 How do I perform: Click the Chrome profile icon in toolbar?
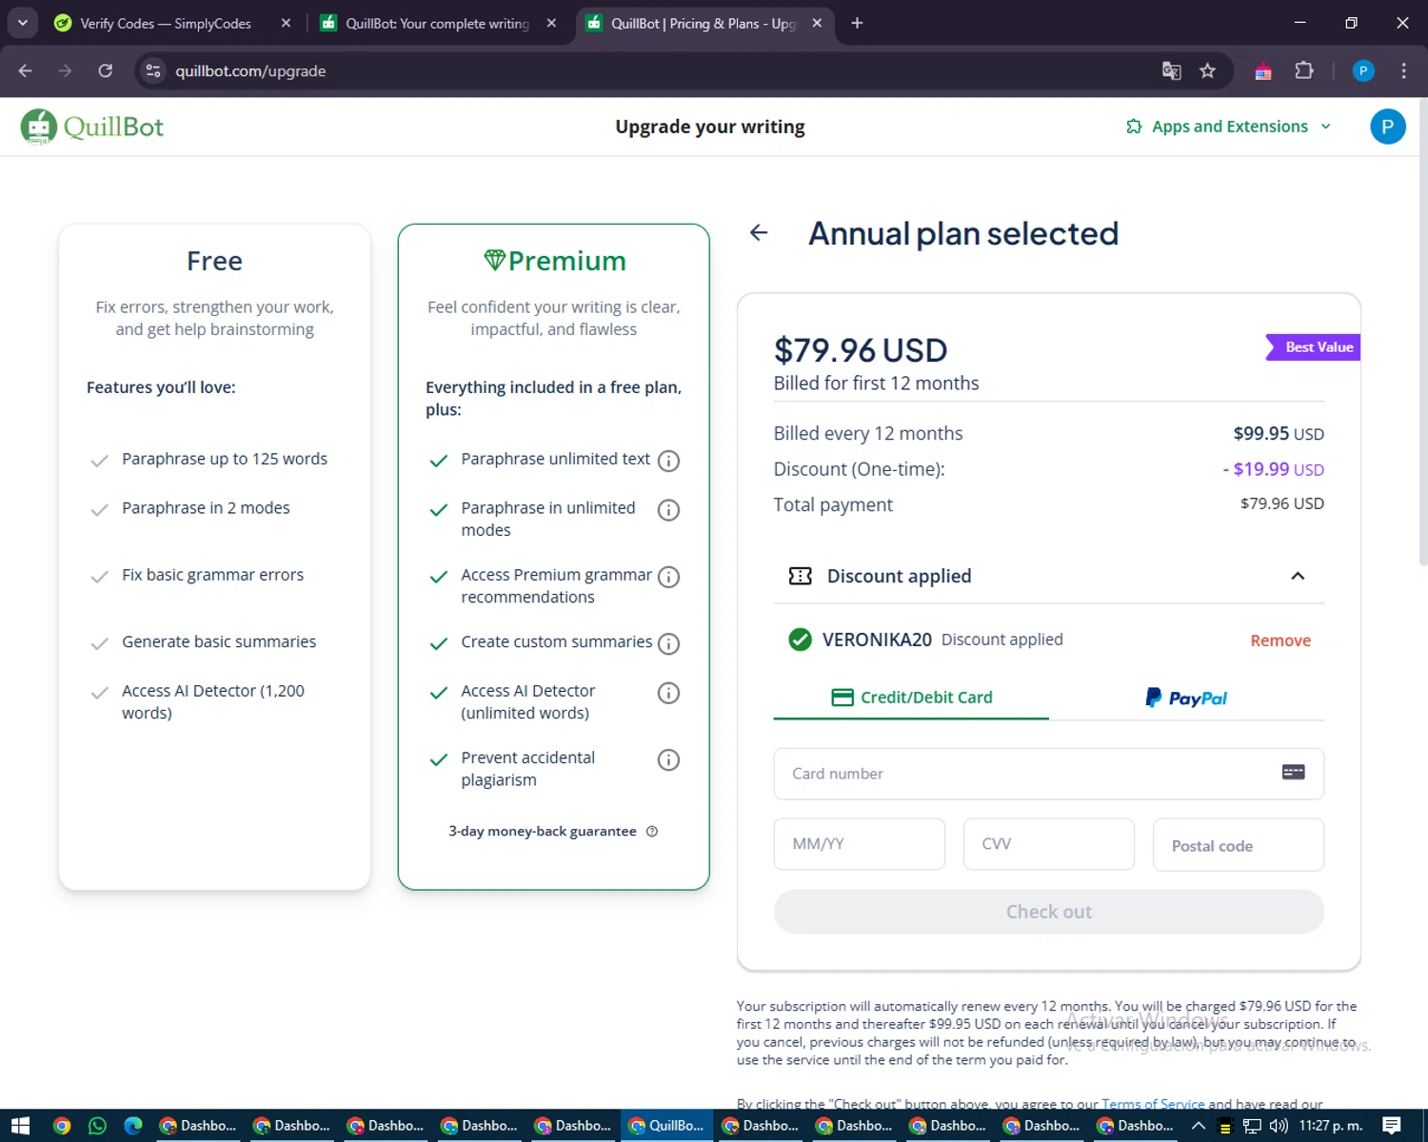[x=1363, y=70]
